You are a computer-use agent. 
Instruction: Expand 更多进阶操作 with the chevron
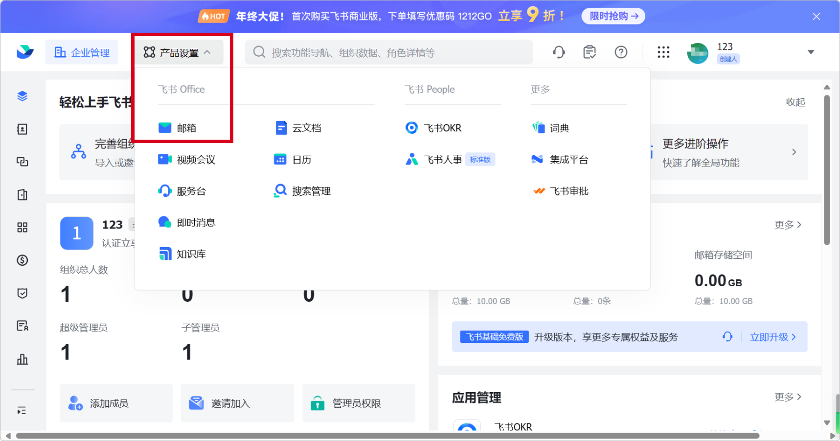click(794, 152)
